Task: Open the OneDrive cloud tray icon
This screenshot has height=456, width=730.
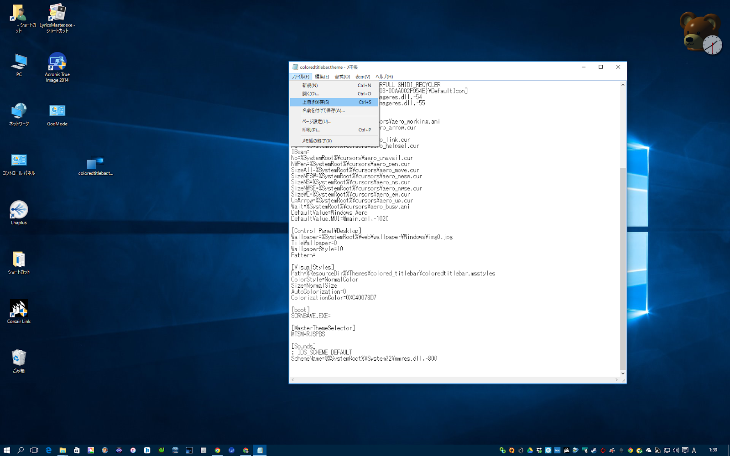Action: [648, 450]
